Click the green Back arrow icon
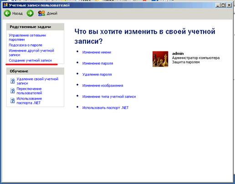Image resolution: width=235 pixels, height=184 pixels. (7, 13)
